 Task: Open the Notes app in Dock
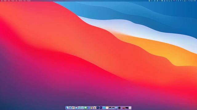pos(107,108)
